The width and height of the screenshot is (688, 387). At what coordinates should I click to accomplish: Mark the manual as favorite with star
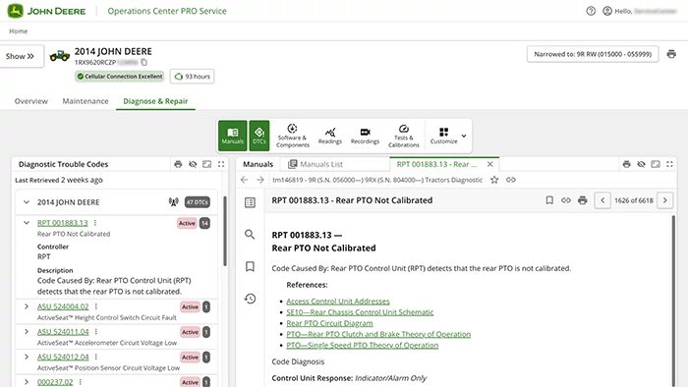(x=494, y=180)
